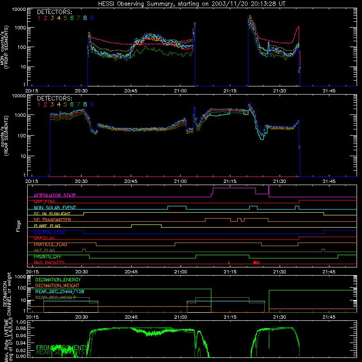
Task: Click the DECIMATION_WEIGHT legend entry
Action: click(x=57, y=286)
